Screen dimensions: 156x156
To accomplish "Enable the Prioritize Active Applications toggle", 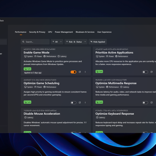I will 145,72.
